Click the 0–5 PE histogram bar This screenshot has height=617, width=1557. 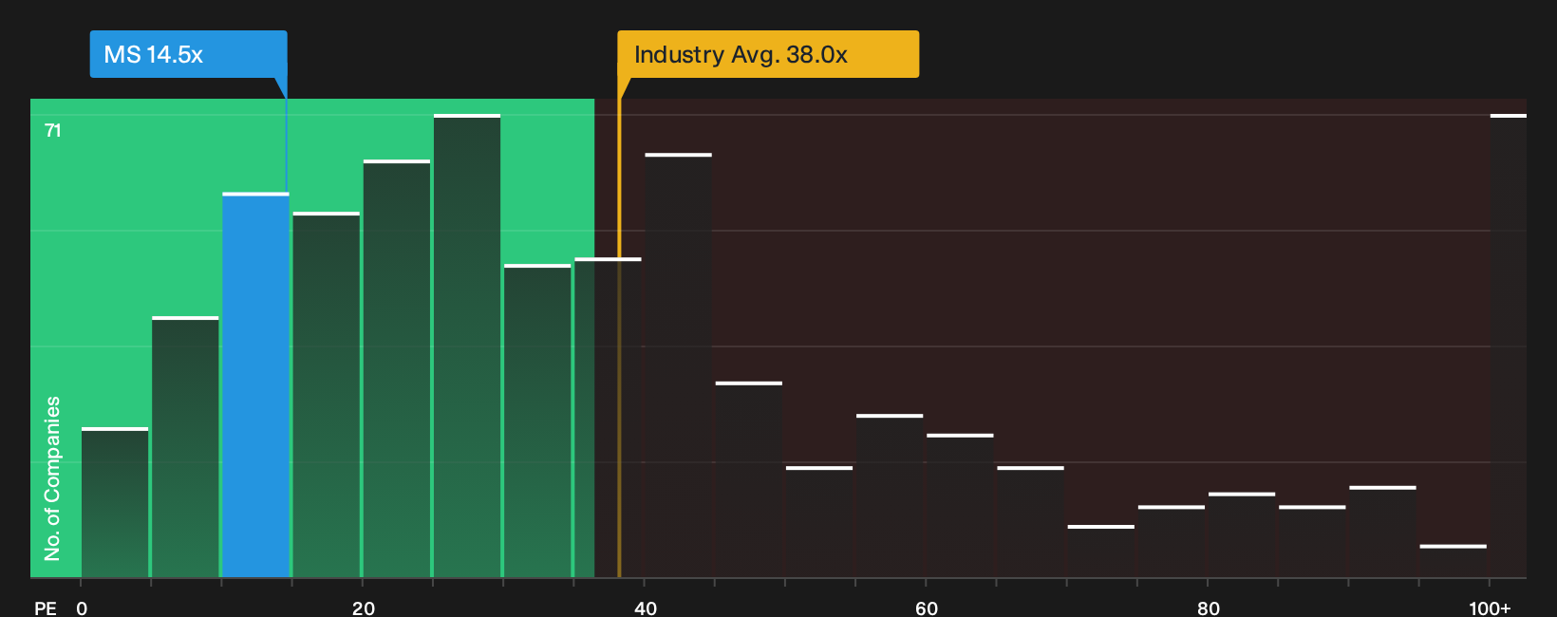[x=115, y=502]
